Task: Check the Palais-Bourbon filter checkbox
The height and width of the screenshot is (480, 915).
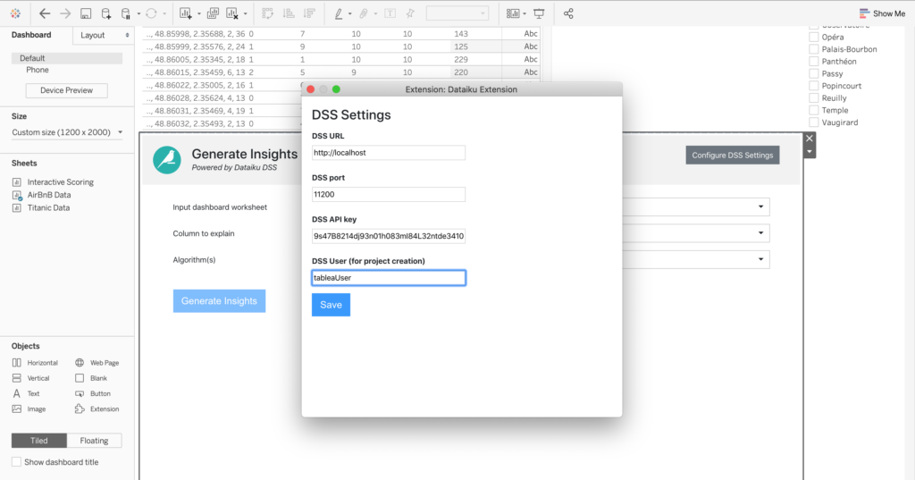Action: tap(813, 49)
